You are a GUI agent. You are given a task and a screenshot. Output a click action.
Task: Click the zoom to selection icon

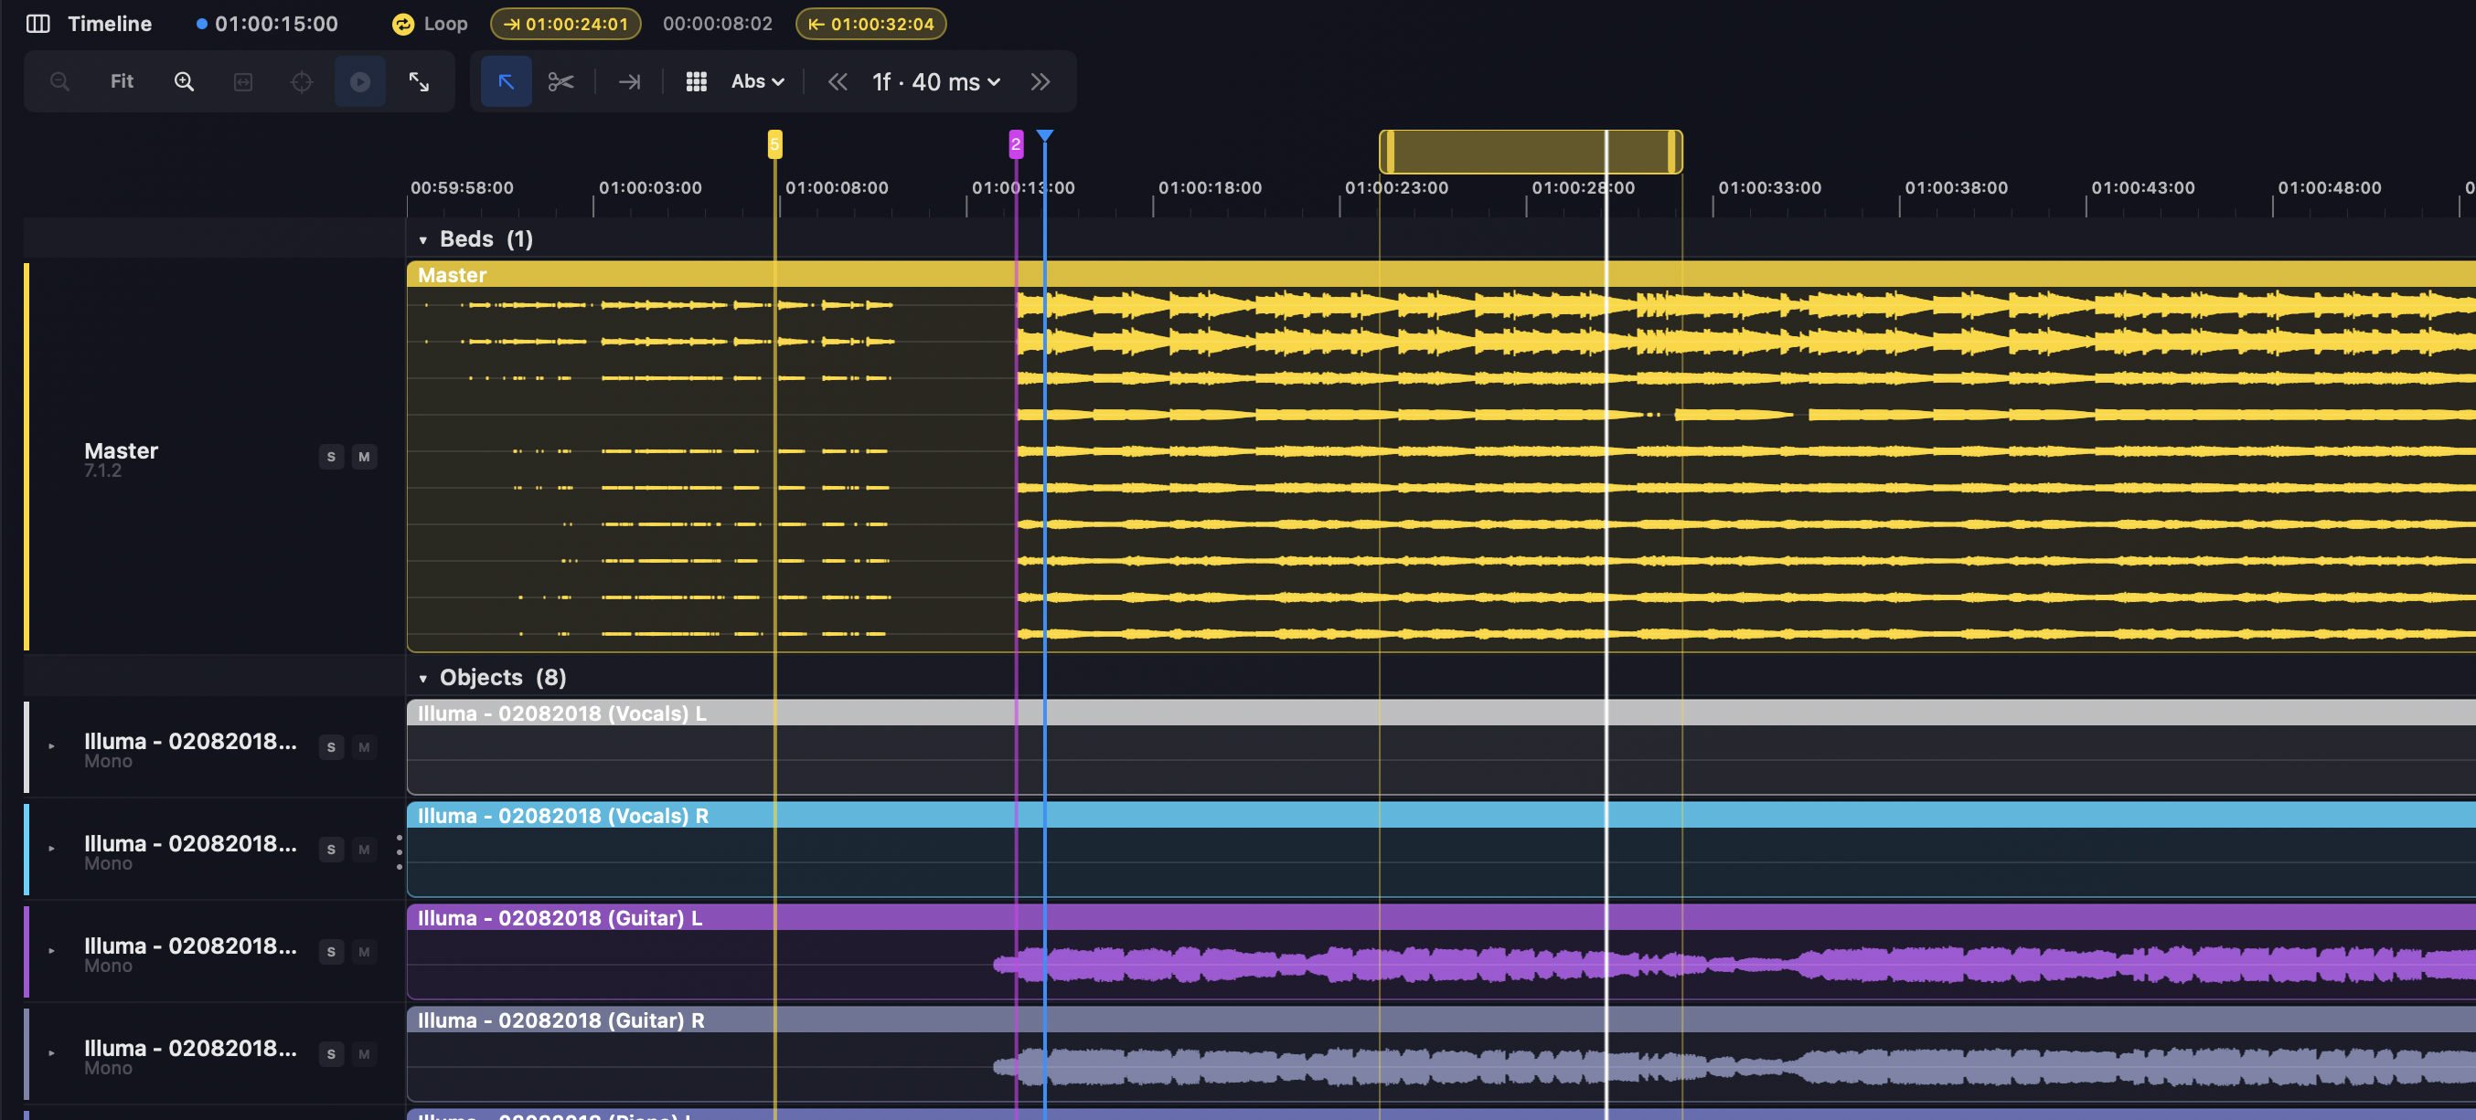coord(243,81)
